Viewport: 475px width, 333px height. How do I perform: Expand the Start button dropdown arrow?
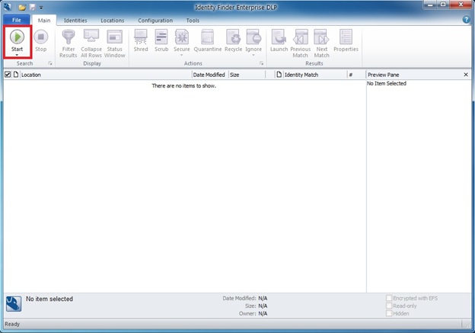pos(17,55)
